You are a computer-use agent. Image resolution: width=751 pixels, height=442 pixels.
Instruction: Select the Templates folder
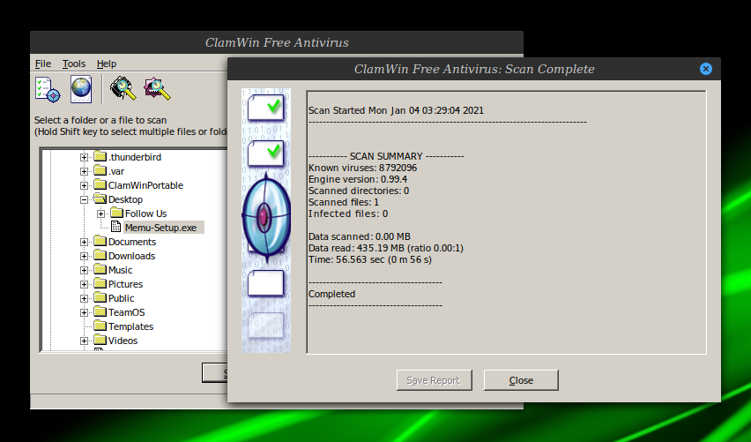[130, 327]
